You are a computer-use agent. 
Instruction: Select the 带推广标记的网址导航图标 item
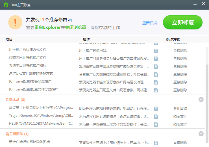[29, 142]
